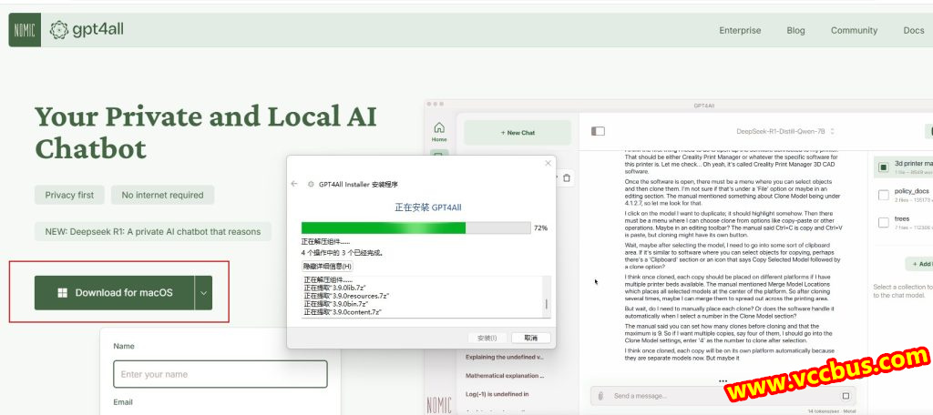Uncheck the 3d printer manual collection
The width and height of the screenshot is (933, 415).
coord(883,167)
